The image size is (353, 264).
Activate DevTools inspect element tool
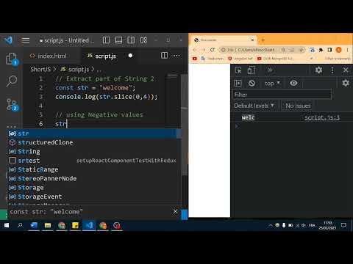click(238, 70)
